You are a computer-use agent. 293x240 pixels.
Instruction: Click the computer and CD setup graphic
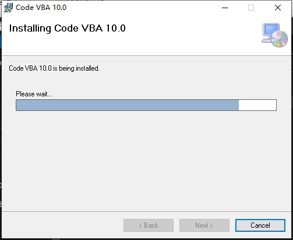pyautogui.click(x=274, y=35)
